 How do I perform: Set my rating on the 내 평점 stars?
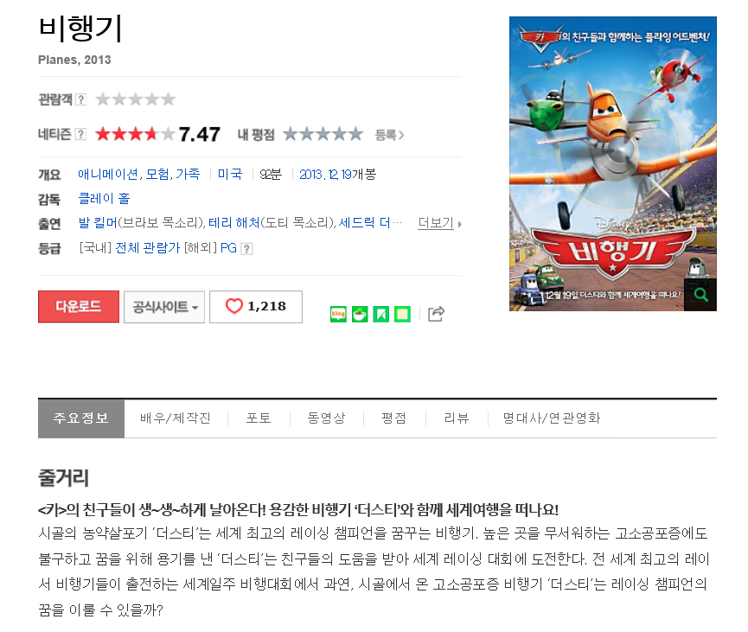(x=323, y=135)
